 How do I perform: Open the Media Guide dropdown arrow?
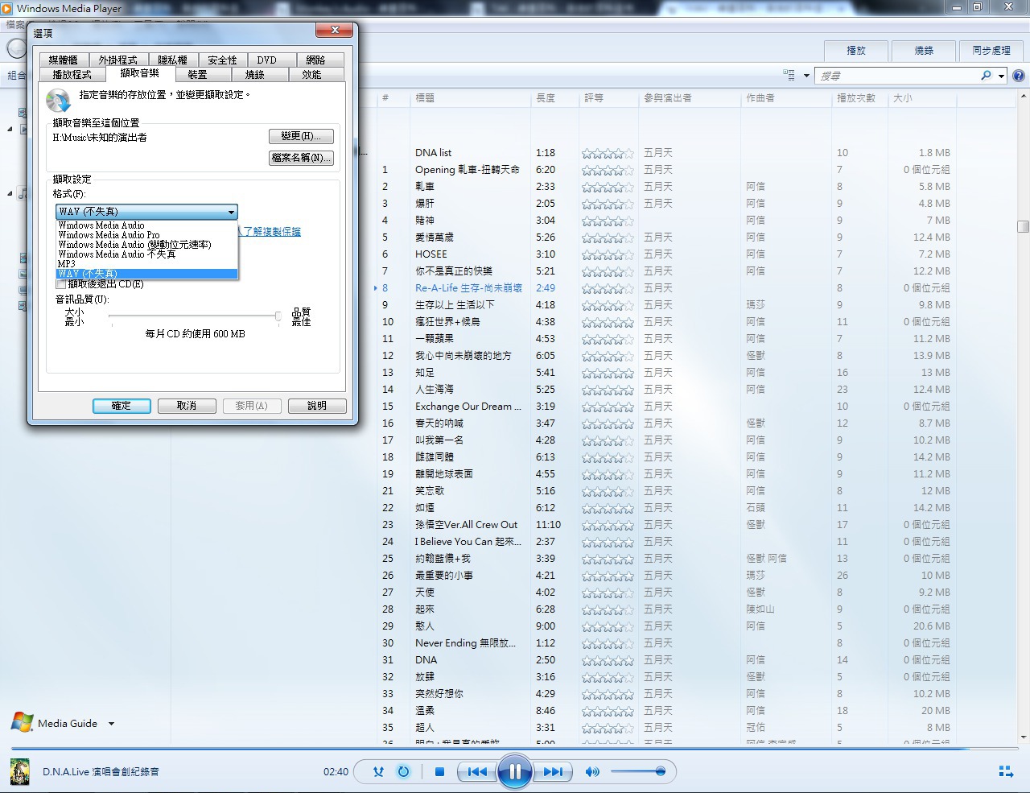[111, 724]
